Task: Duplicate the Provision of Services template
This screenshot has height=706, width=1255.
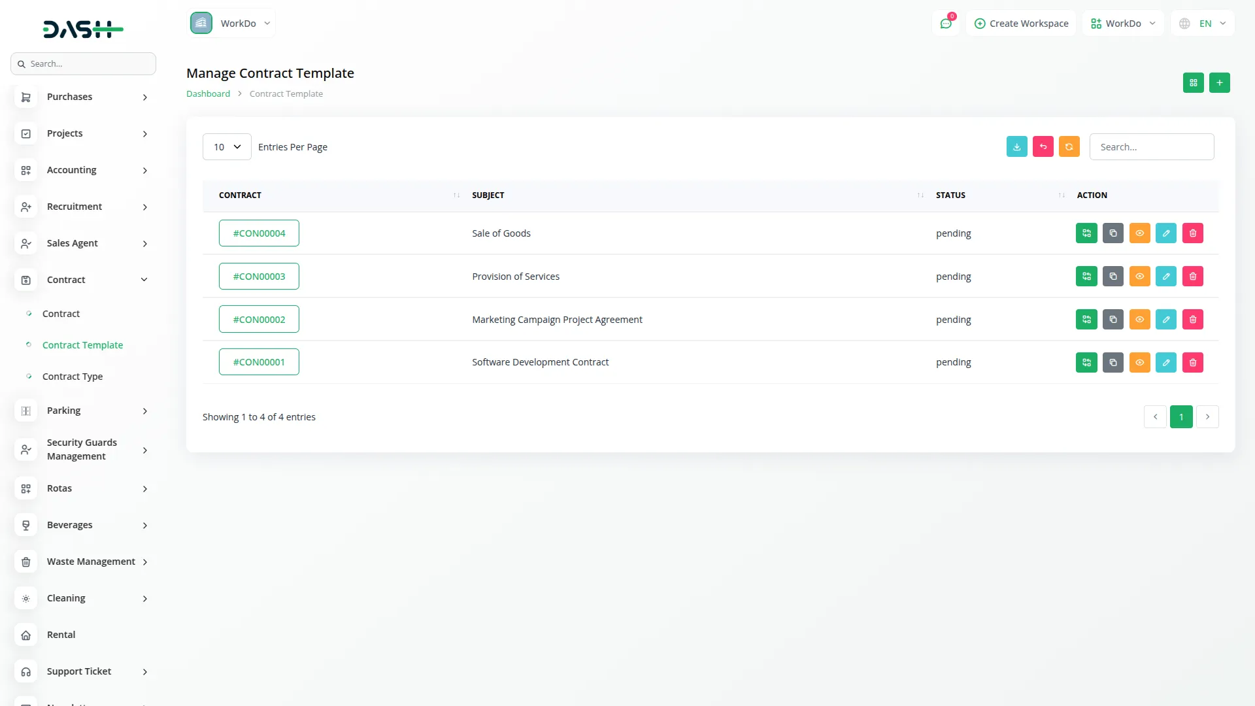Action: (1113, 276)
